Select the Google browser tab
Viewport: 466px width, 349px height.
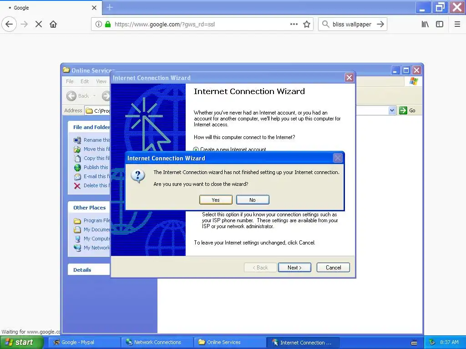coord(51,8)
